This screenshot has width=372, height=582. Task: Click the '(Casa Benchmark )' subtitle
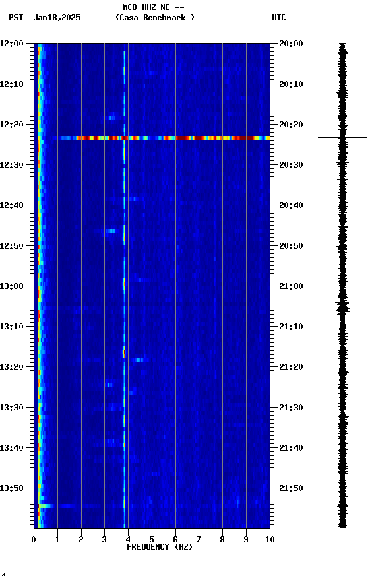(x=155, y=18)
